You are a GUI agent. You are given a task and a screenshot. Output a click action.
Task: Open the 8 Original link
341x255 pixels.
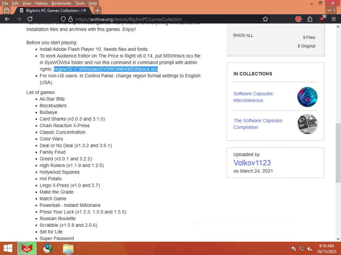pos(306,46)
